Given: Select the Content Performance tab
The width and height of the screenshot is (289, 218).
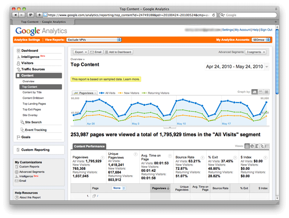Looking at the screenshot, I should click(89, 146).
